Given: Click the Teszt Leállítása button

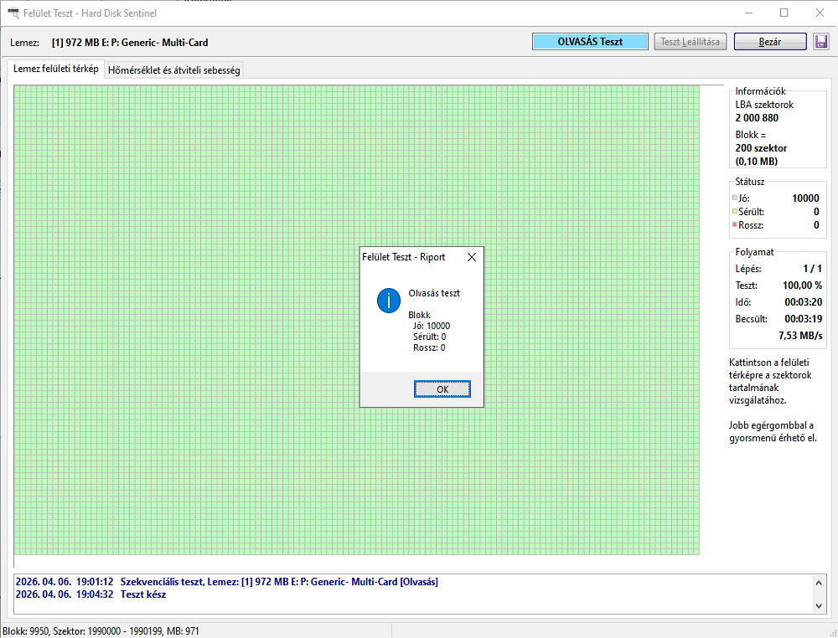Looking at the screenshot, I should tap(691, 42).
